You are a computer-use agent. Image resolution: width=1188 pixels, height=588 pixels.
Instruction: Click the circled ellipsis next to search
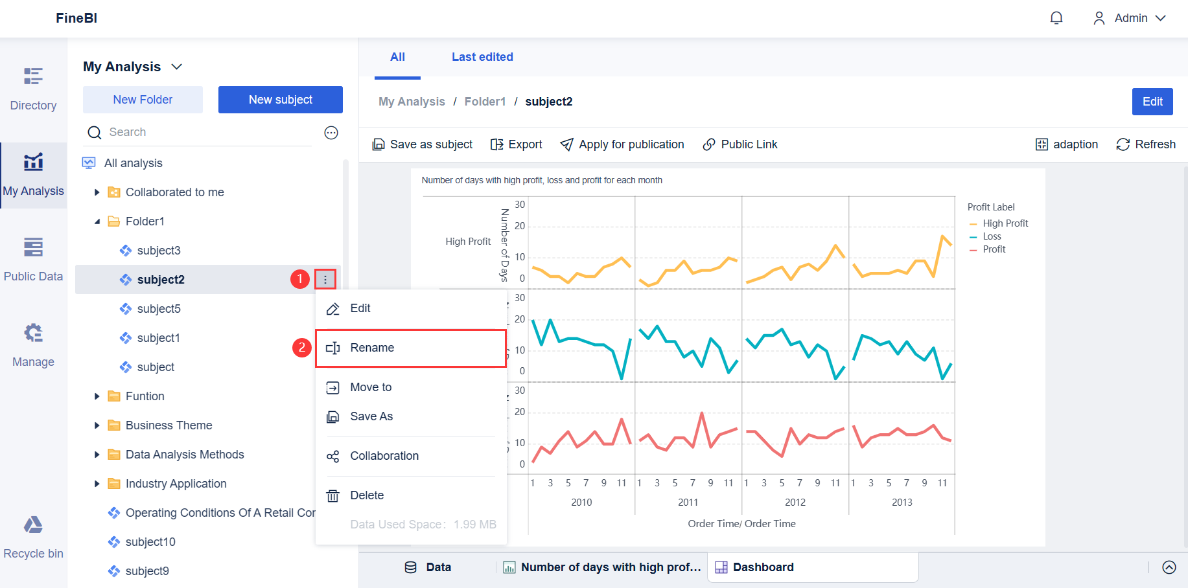click(331, 133)
